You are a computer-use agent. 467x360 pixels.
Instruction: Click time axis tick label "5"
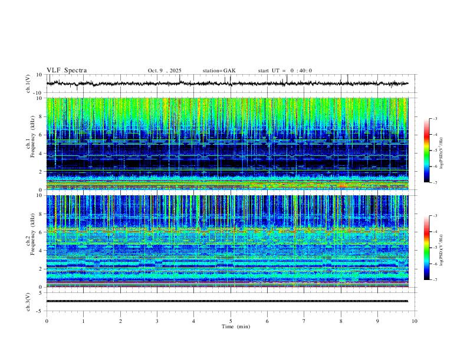tap(231, 321)
